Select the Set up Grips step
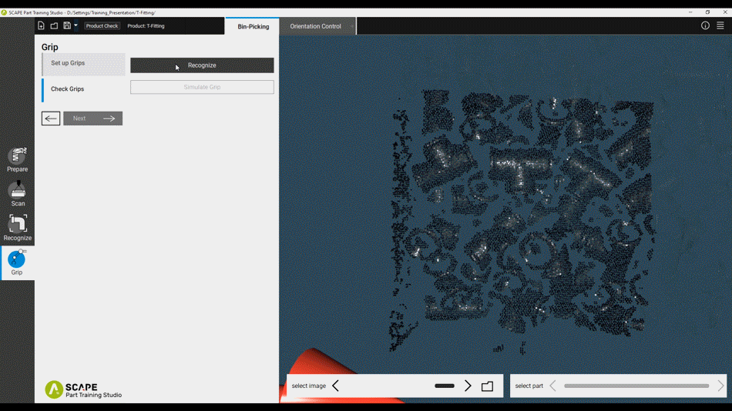The image size is (732, 411). [83, 63]
